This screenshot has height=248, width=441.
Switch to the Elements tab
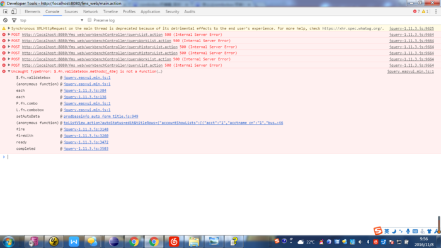(32, 11)
